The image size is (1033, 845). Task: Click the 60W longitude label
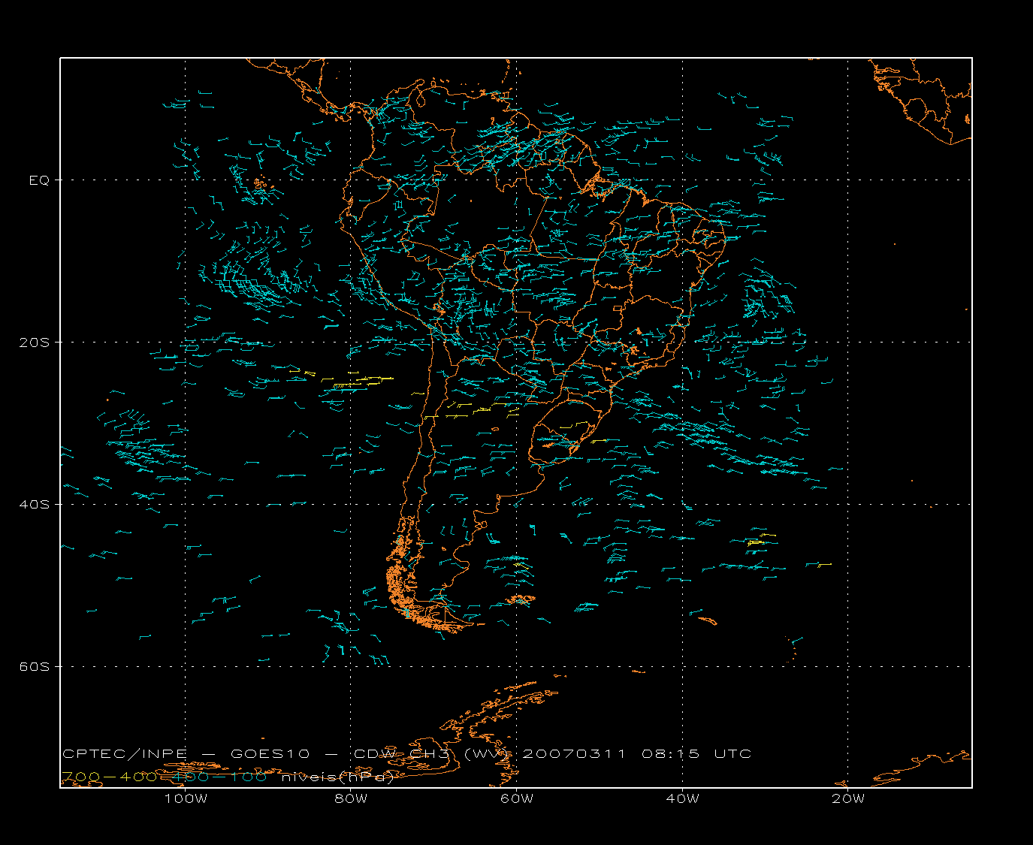click(x=517, y=799)
